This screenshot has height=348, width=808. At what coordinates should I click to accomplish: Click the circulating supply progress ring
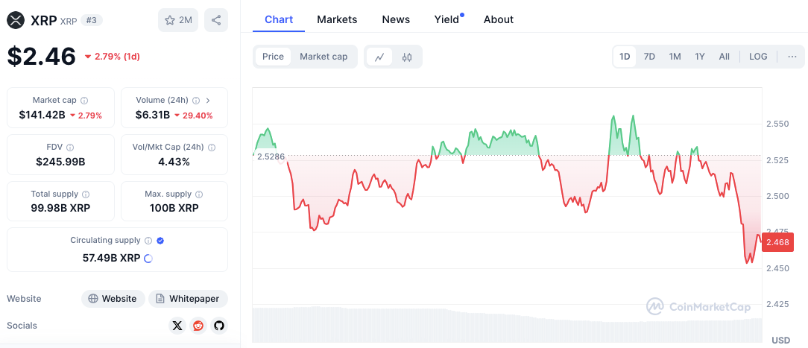click(148, 259)
